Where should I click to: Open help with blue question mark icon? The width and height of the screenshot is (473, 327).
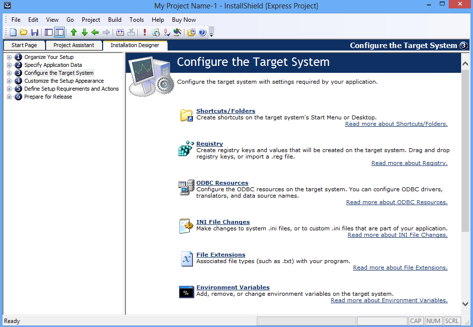(x=202, y=32)
